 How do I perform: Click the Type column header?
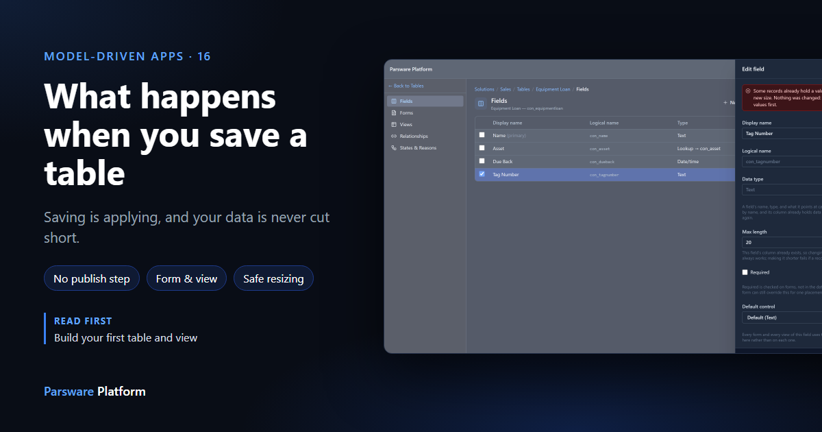pos(682,123)
